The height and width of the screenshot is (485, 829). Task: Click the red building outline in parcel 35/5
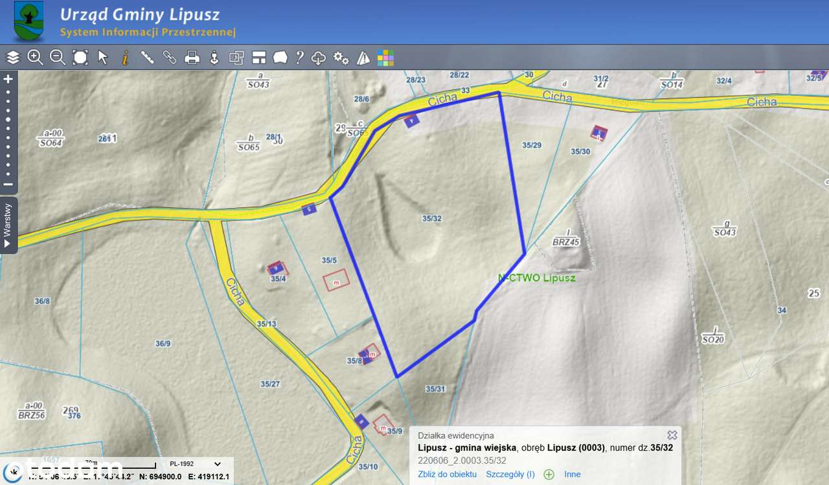coord(336,280)
